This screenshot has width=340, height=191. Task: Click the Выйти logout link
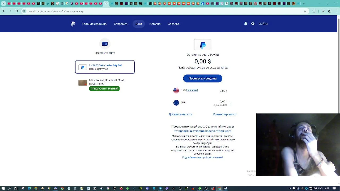point(263,24)
